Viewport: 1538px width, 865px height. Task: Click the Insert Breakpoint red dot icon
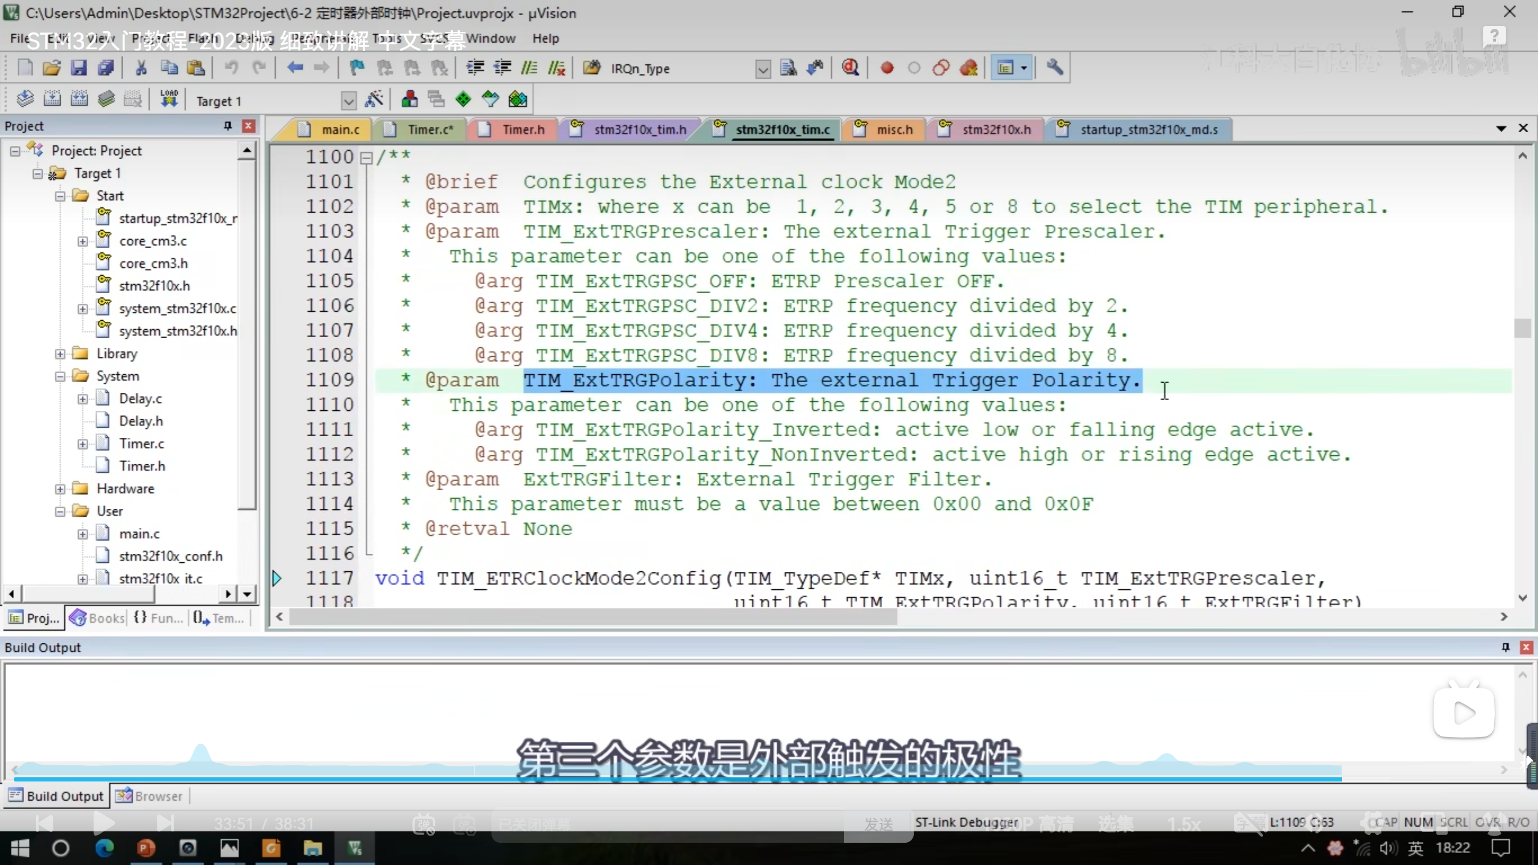(x=887, y=68)
